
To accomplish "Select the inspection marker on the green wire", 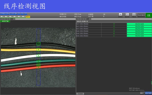I will tap(38, 61).
